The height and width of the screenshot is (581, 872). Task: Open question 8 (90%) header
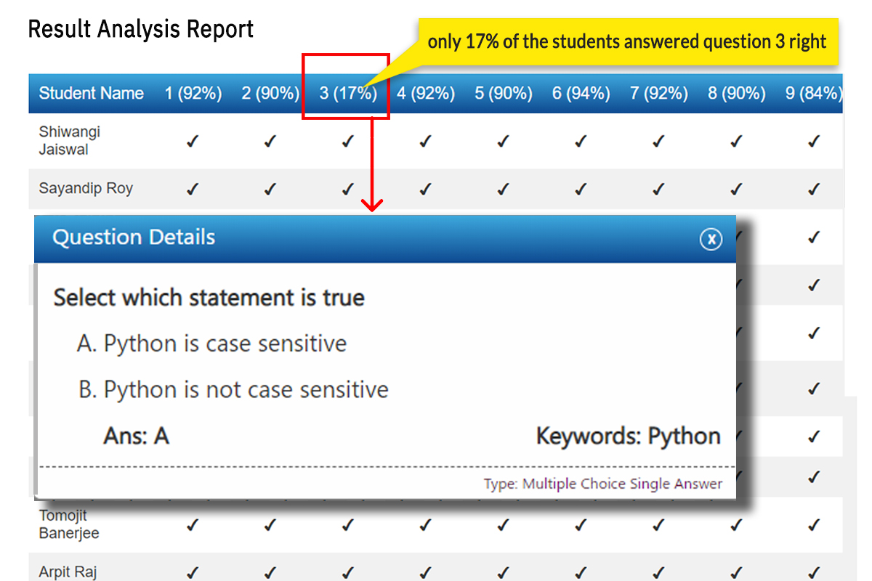[736, 93]
